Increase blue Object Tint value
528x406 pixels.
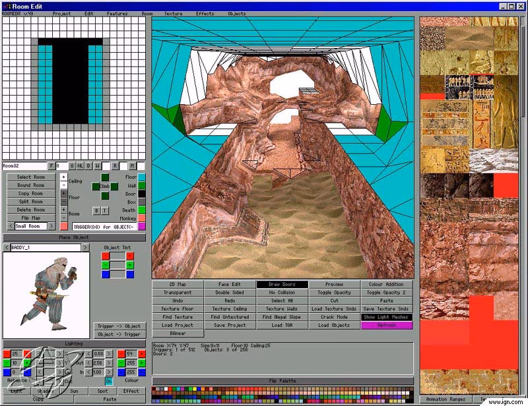pos(130,274)
